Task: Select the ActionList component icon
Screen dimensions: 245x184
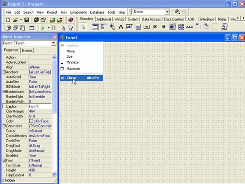Action: coord(224,27)
